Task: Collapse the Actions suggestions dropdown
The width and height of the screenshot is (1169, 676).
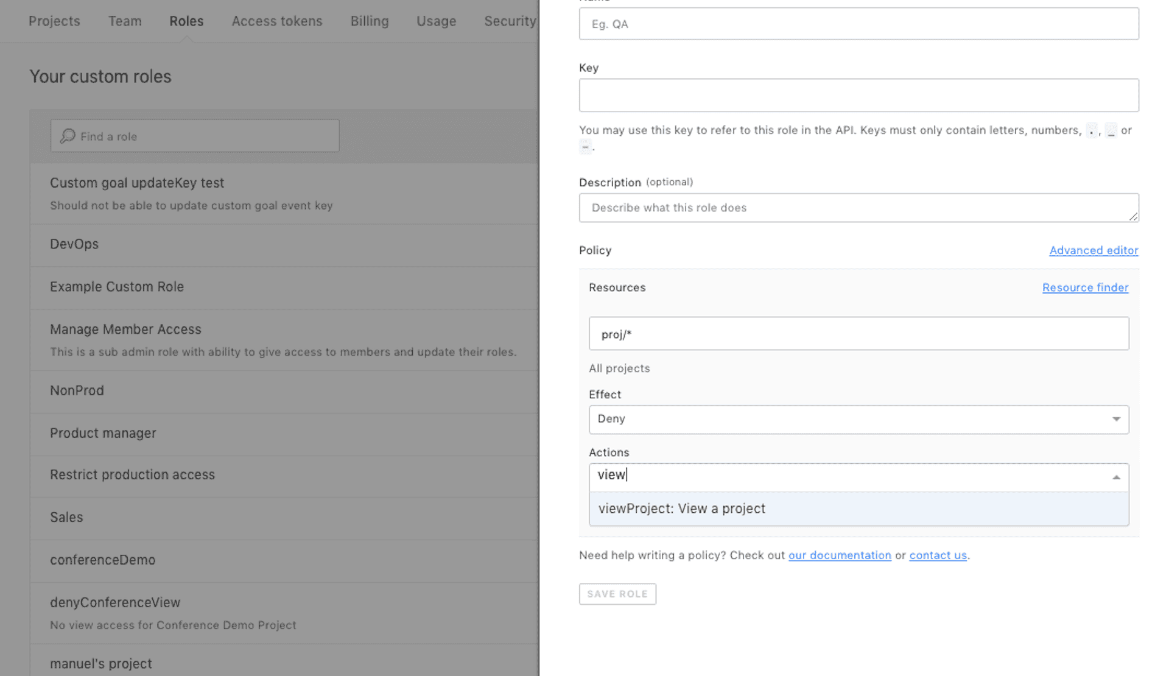Action: (1116, 477)
